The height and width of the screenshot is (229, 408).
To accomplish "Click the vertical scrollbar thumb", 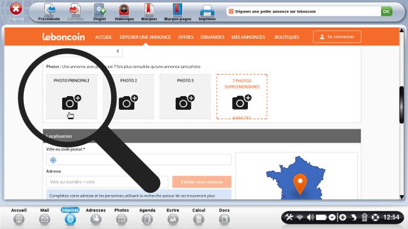I will tap(402, 105).
